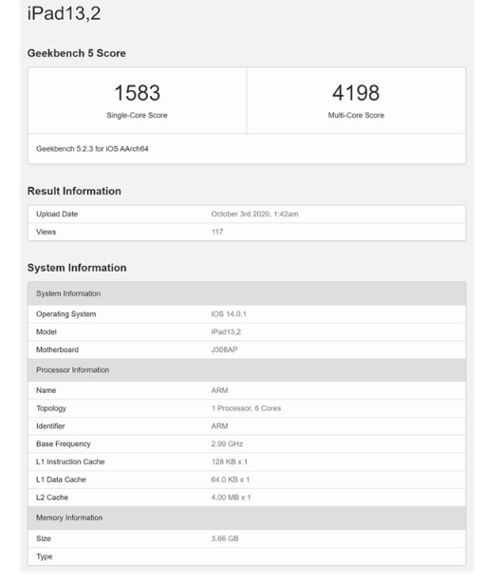This screenshot has height=582, width=502.
Task: Click the iPad13,2 page title
Action: pos(64,13)
